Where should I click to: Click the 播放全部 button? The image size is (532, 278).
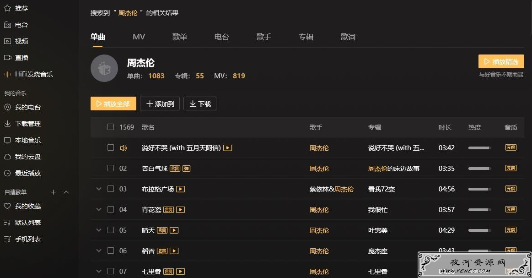click(x=113, y=104)
